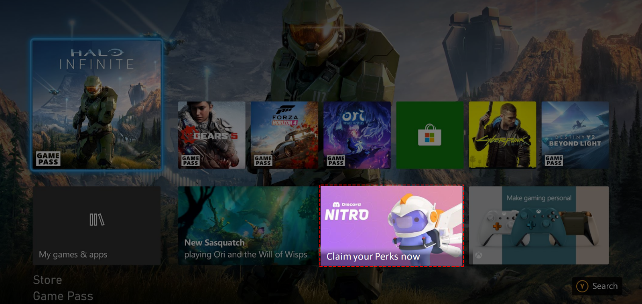Open Discord Nitro perks banner
The height and width of the screenshot is (304, 642).
[392, 226]
